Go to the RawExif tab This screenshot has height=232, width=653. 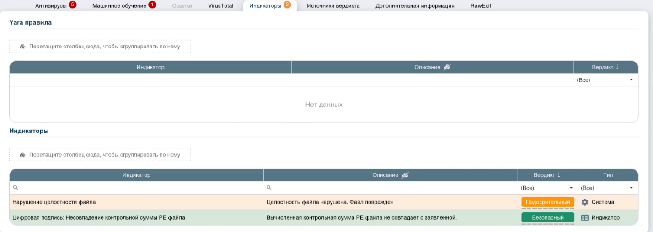coord(481,6)
